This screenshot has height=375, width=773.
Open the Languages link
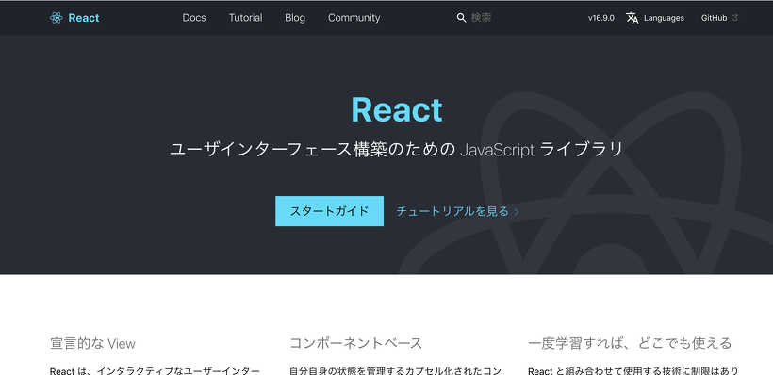click(664, 18)
